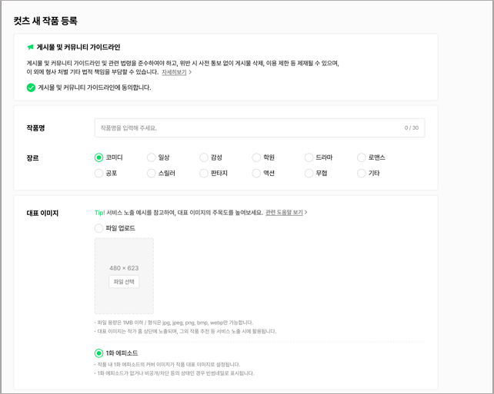Pick the 스릴러 genre option
Image resolution: width=494 pixels, height=394 pixels.
(152, 174)
